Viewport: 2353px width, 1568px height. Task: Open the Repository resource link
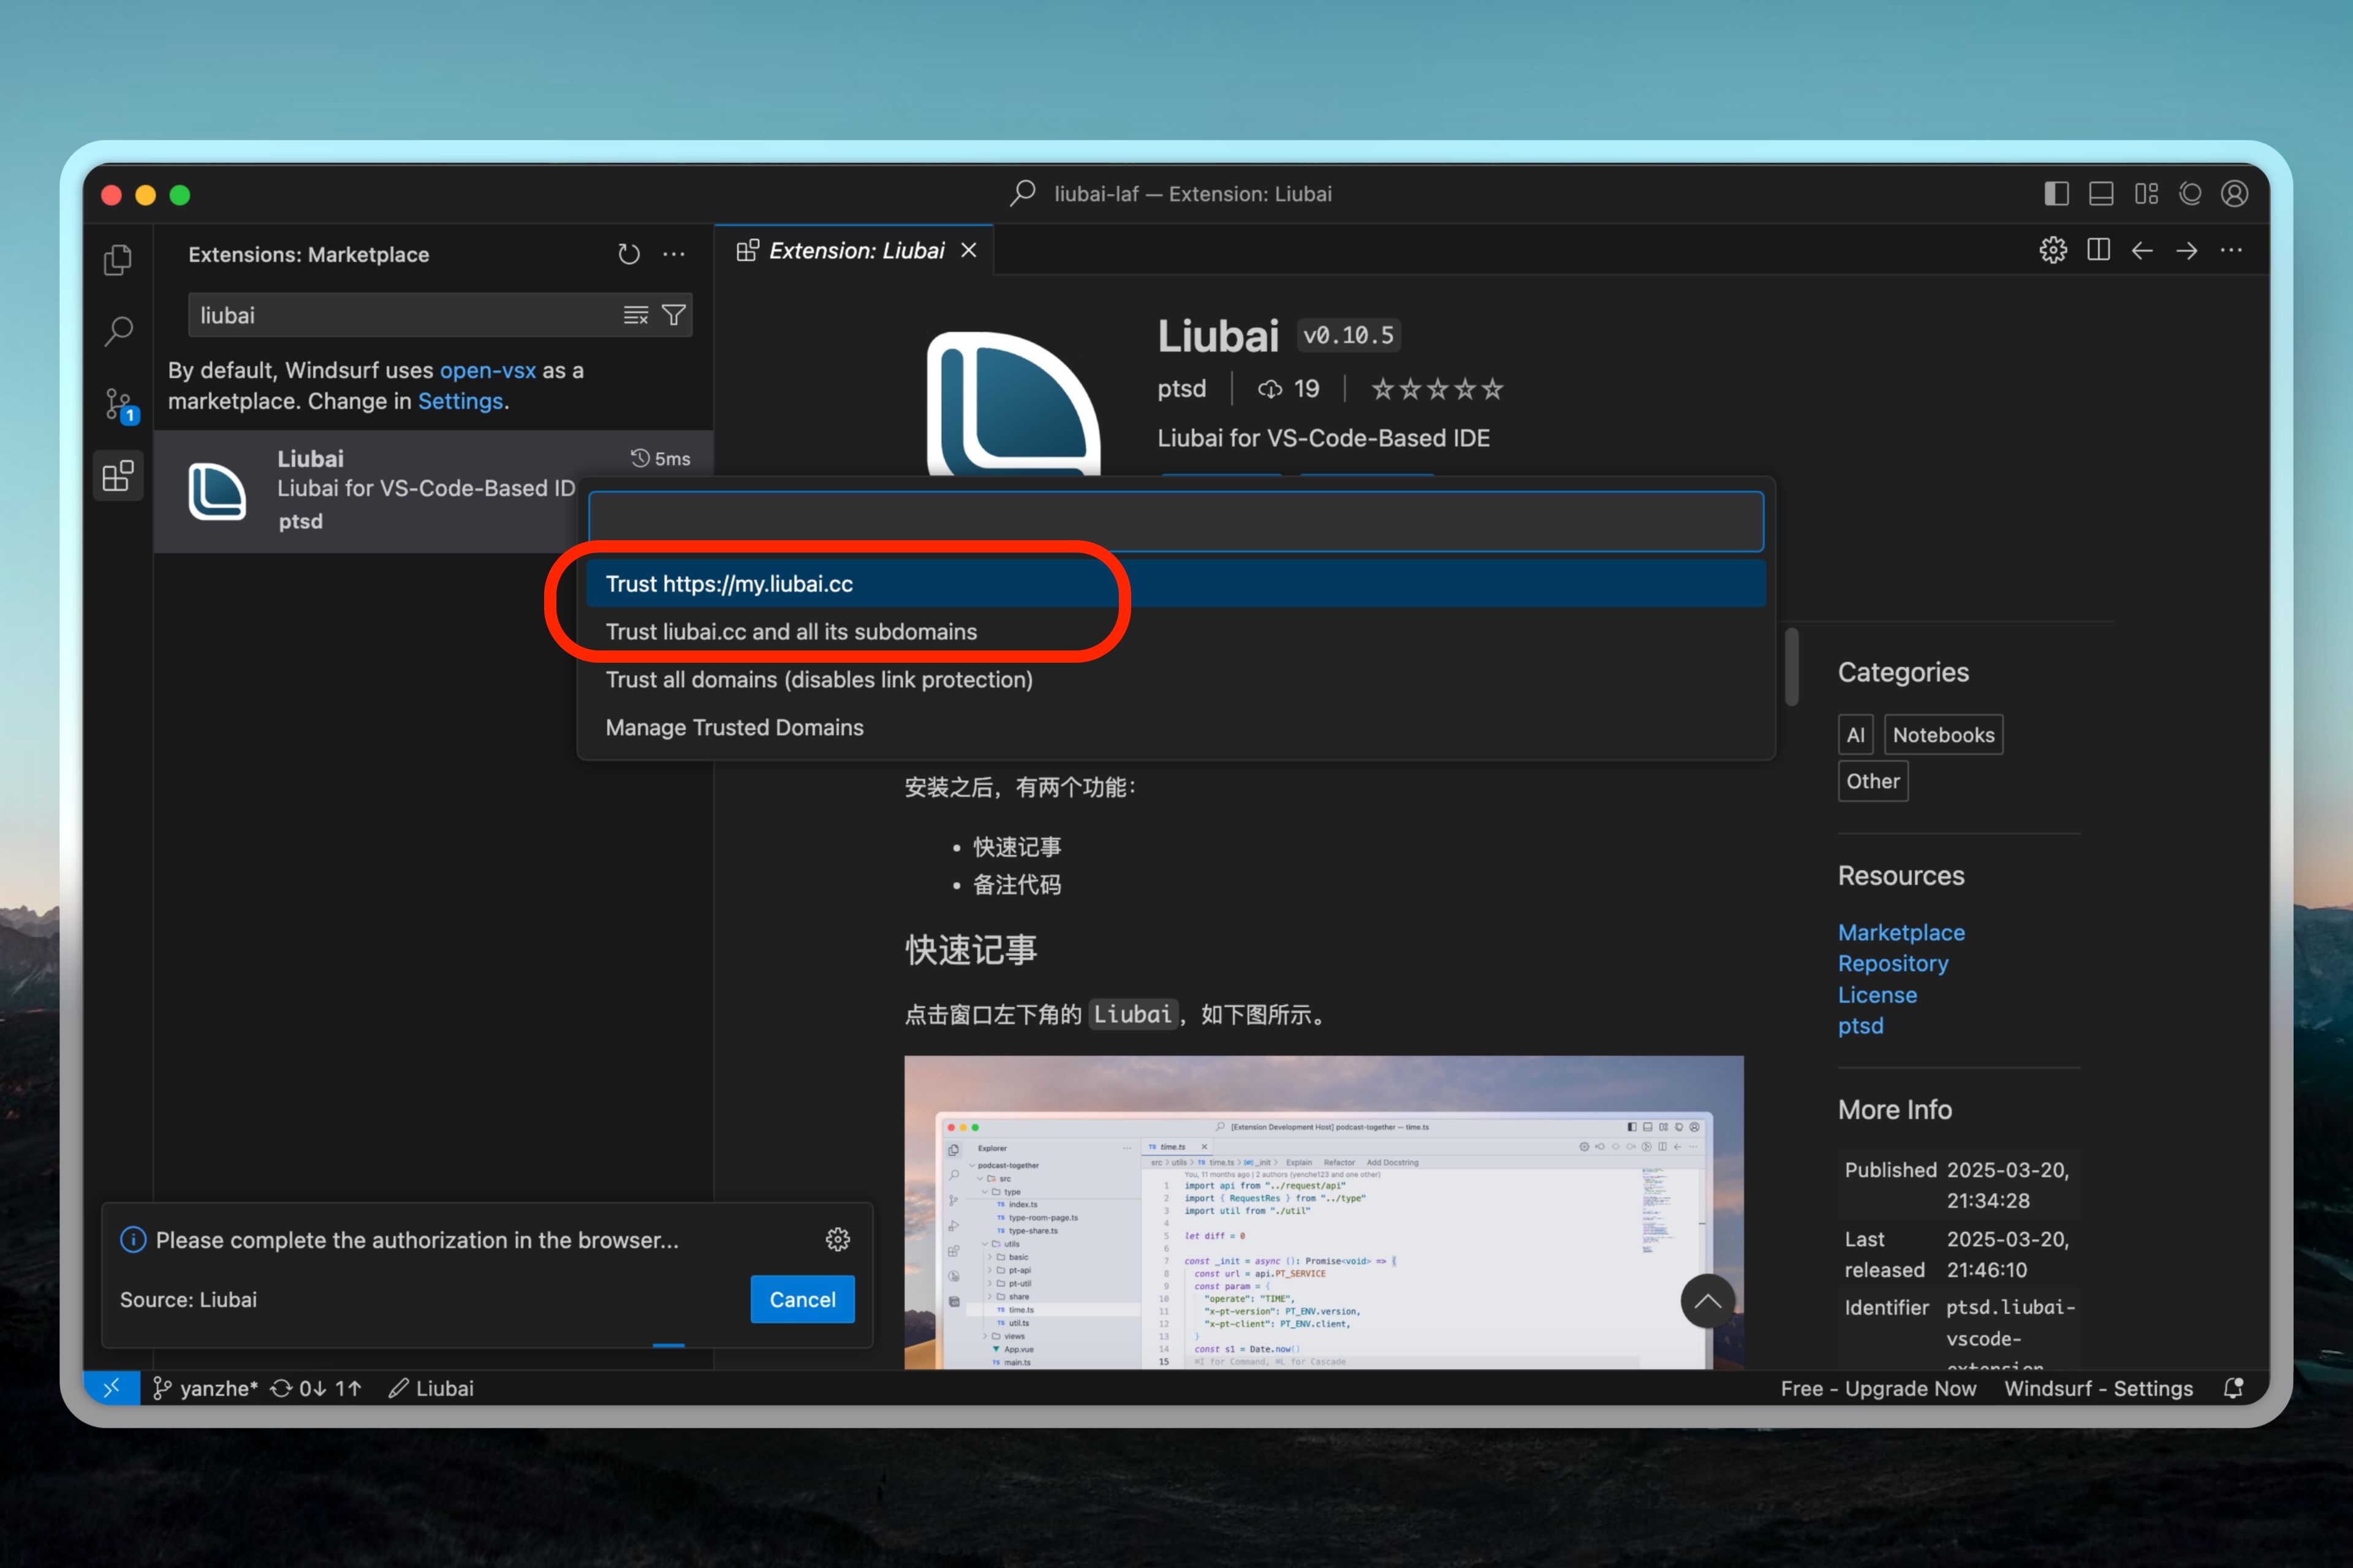tap(1893, 963)
